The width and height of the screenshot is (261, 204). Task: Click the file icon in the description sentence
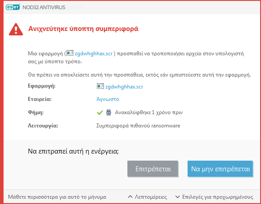coord(70,53)
